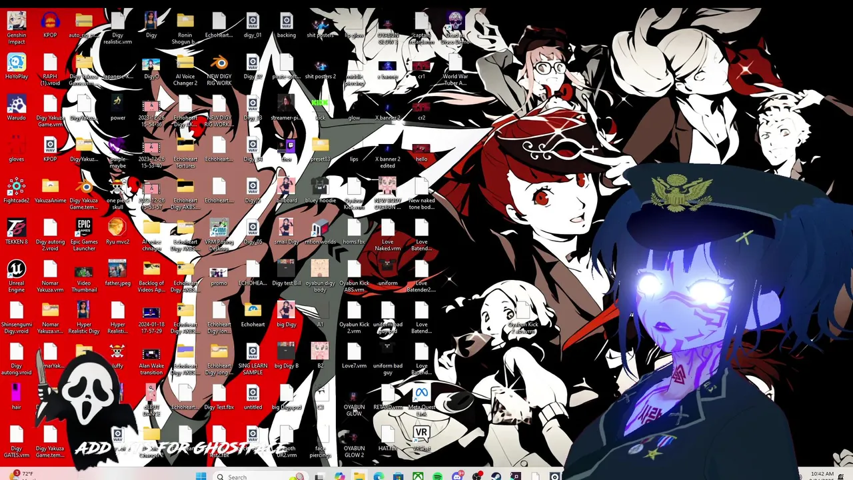Screen dimensions: 853x480
Task: Select the HAT.fbx file
Action: pyautogui.click(x=387, y=439)
